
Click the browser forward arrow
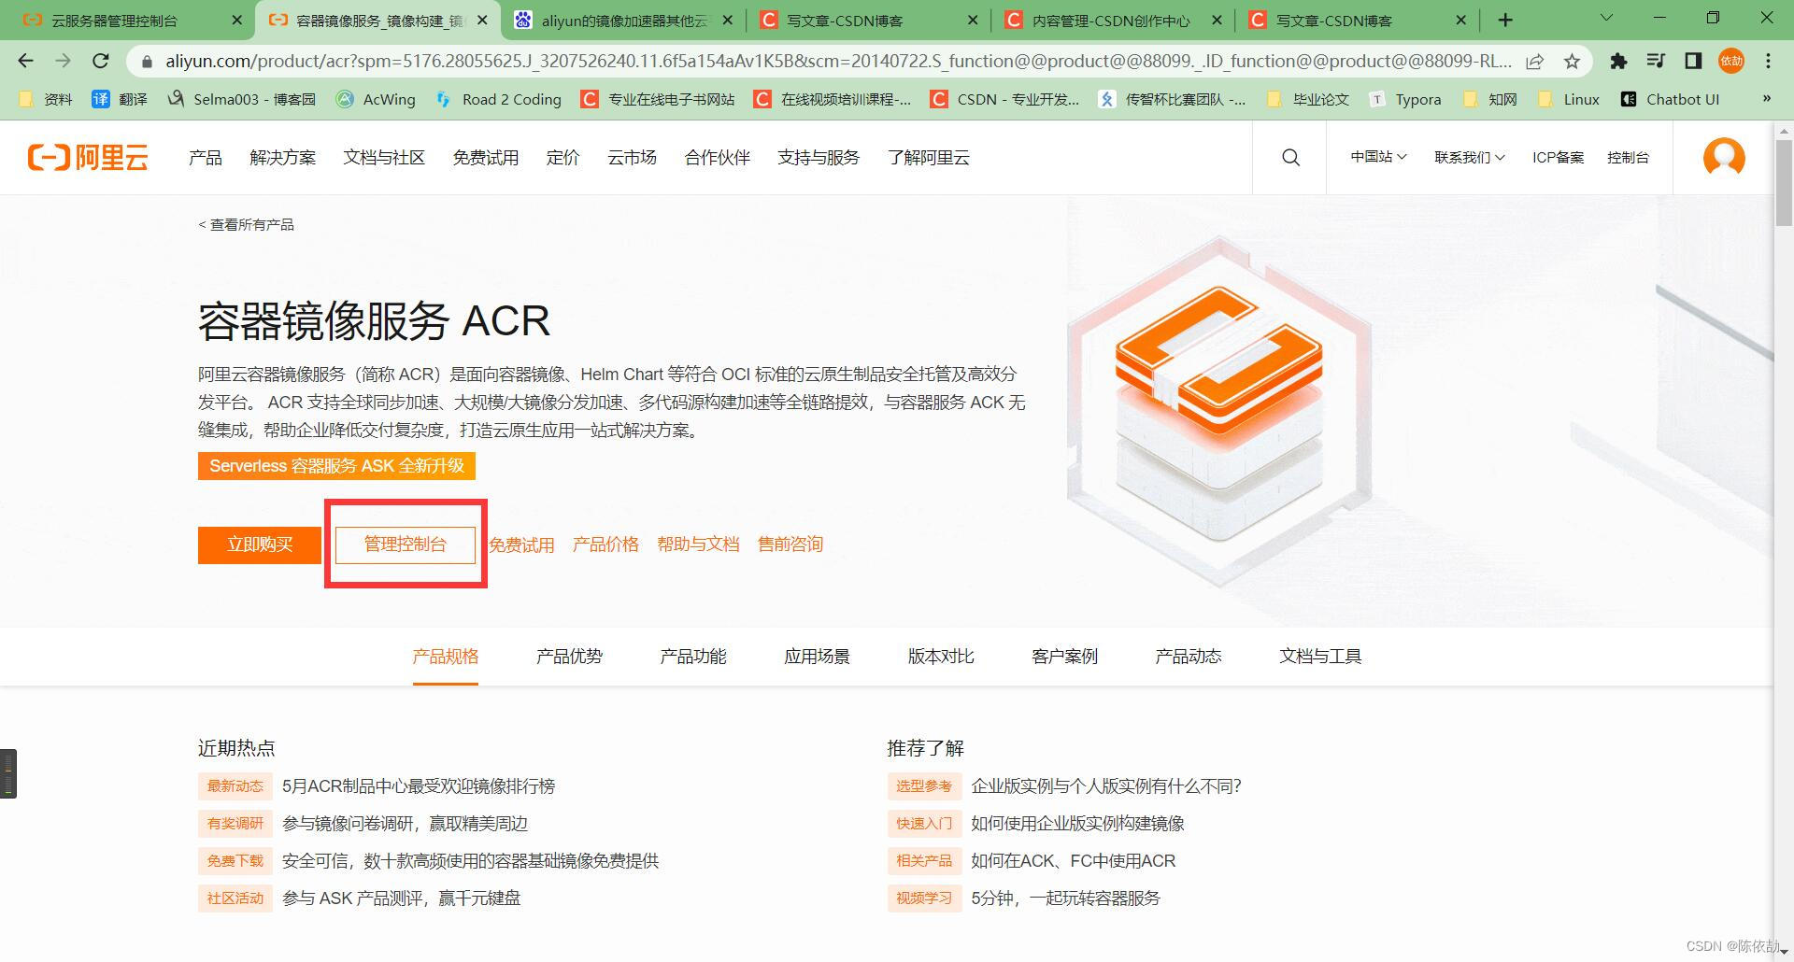pyautogui.click(x=63, y=61)
